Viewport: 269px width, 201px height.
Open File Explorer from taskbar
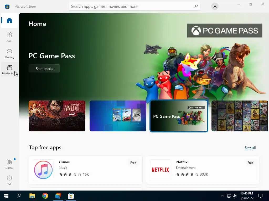[x=32, y=196]
